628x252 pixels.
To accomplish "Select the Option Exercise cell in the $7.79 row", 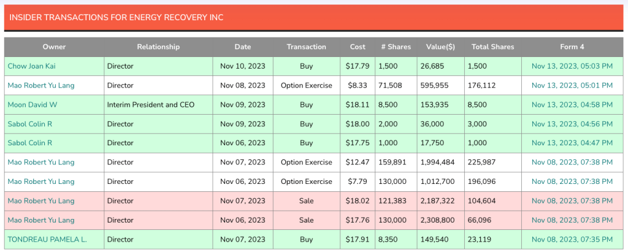I will click(x=307, y=181).
